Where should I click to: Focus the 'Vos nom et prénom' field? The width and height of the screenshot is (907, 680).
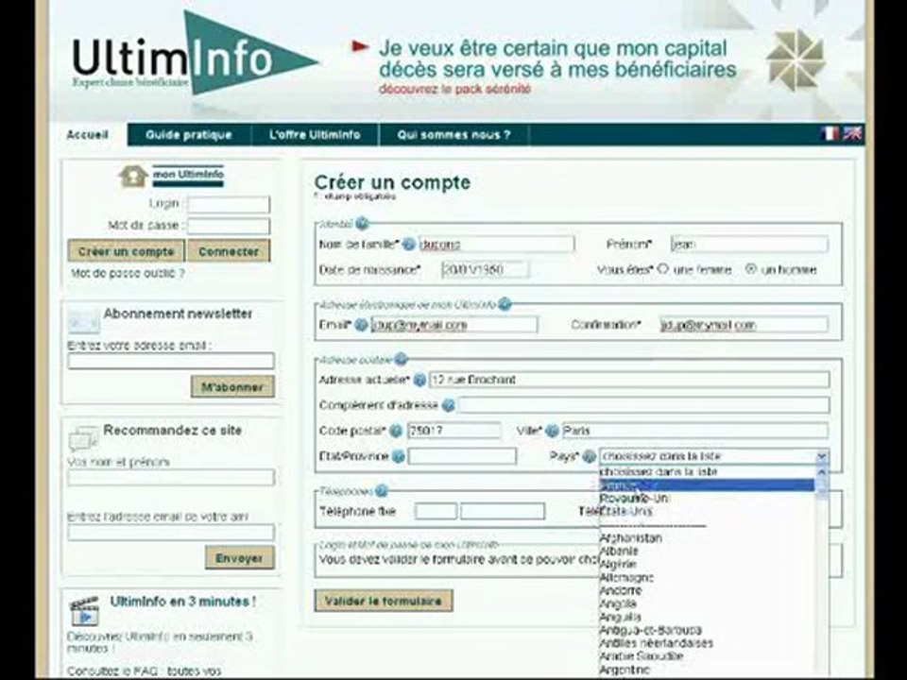point(171,478)
